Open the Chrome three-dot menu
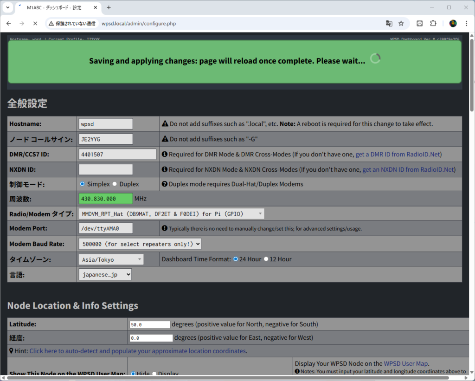Screen dimensions: 475x381 (466, 23)
